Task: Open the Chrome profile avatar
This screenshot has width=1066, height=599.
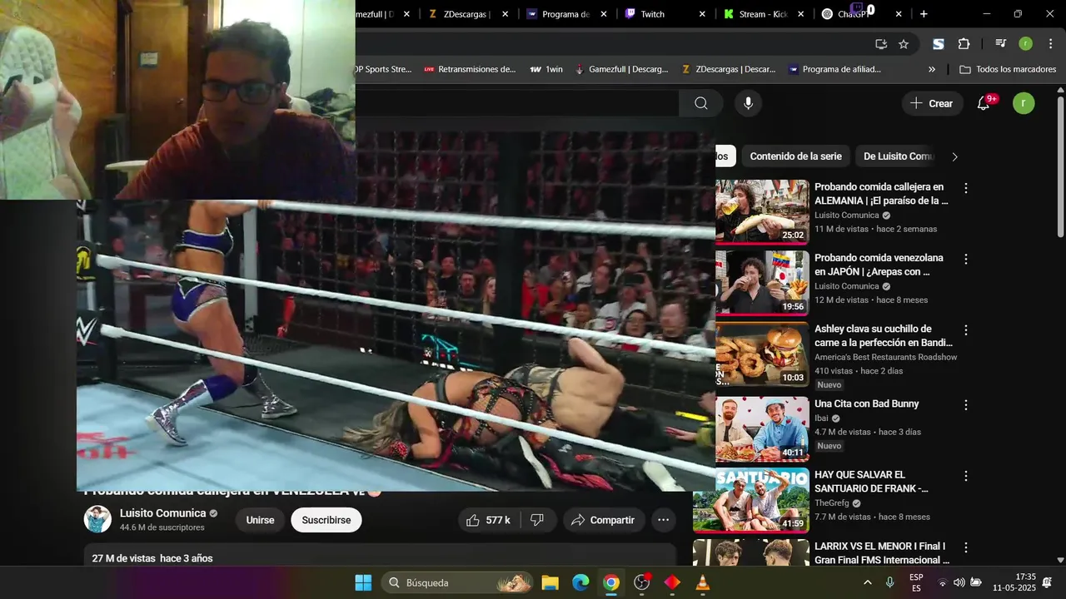Action: pos(1025,44)
